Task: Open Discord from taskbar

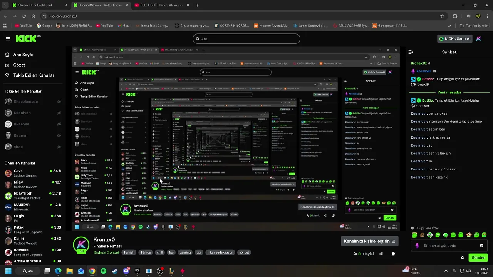Action: (x=126, y=271)
